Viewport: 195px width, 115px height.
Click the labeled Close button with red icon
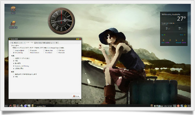[76, 96]
